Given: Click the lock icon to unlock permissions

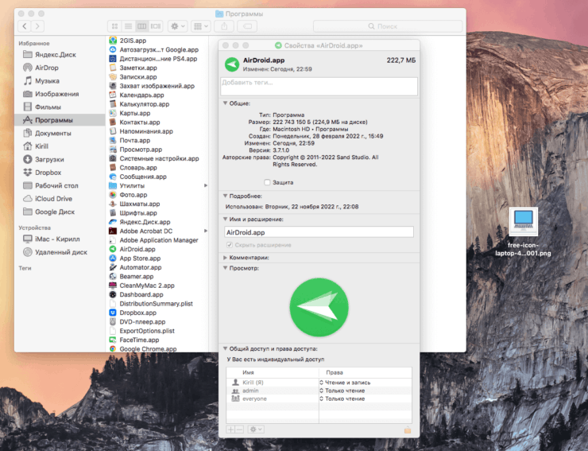Looking at the screenshot, I should [x=408, y=430].
